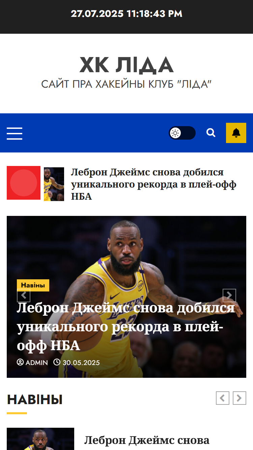Image resolution: width=253 pixels, height=450 pixels.
Task: Show next items in НАВІНЫ section
Action: coord(240,398)
